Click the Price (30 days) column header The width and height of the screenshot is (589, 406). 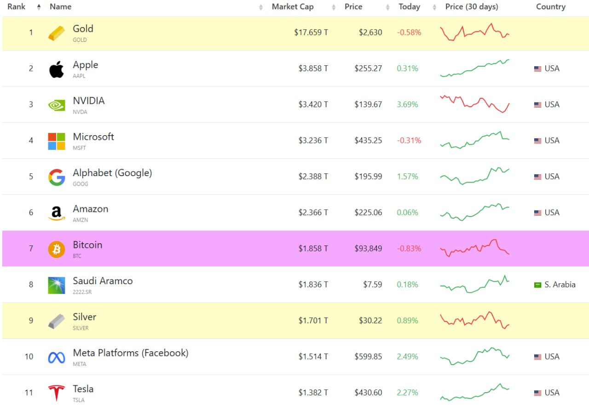472,7
